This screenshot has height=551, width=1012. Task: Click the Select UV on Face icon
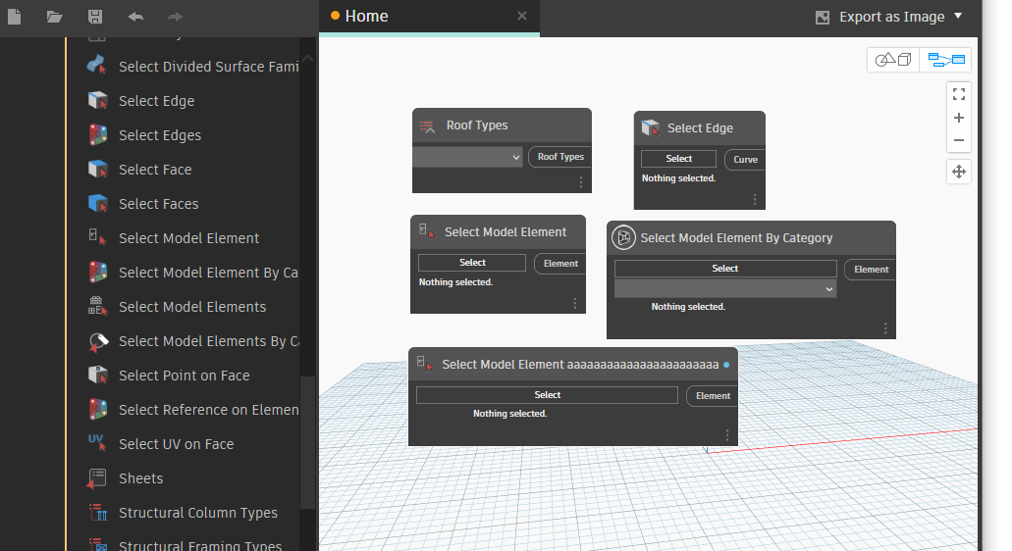[97, 443]
